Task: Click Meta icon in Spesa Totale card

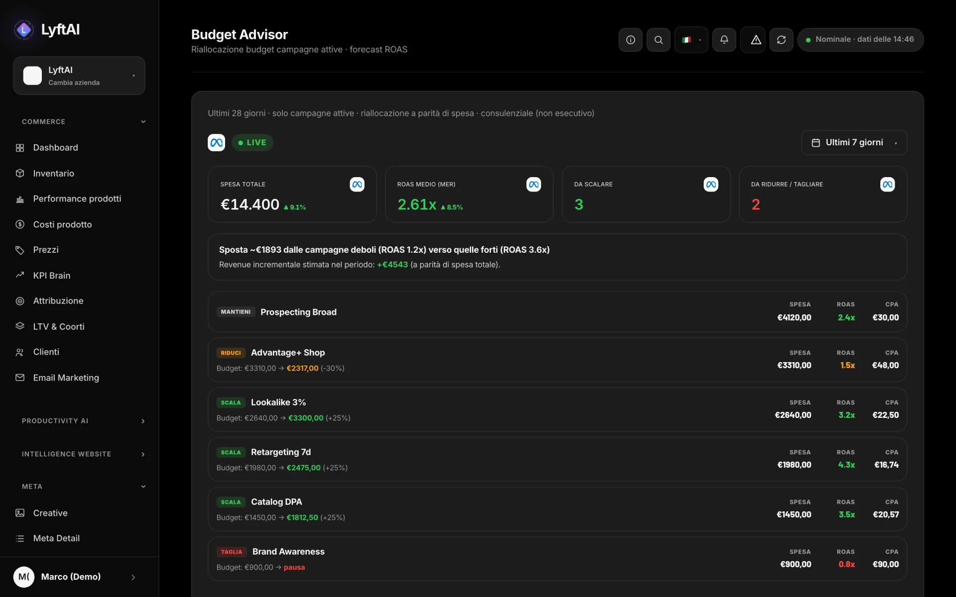Action: (x=357, y=185)
